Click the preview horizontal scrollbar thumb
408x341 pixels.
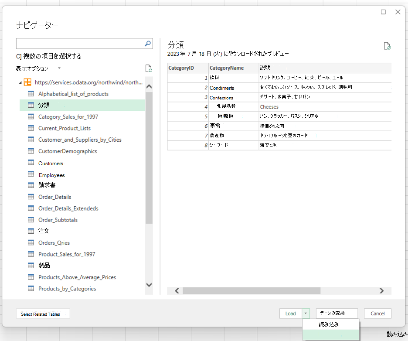[x=252, y=291]
